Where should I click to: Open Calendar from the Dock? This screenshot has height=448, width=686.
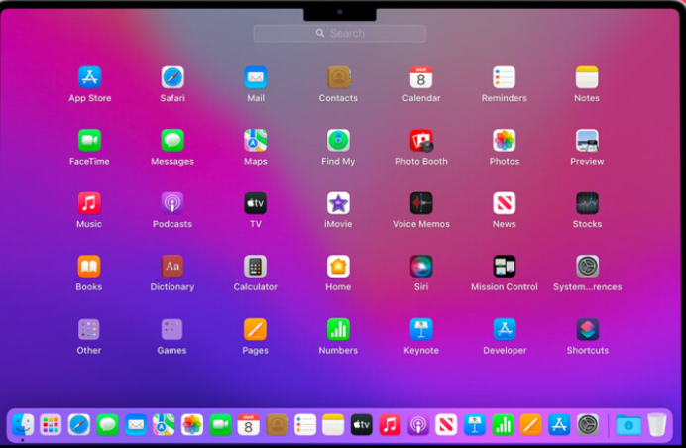point(249,425)
